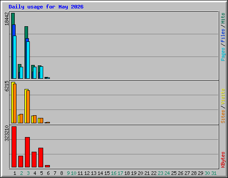The width and height of the screenshot is (228, 178).
Task: Click the day 1 cyan Pages bar
Action: coord(15,57)
